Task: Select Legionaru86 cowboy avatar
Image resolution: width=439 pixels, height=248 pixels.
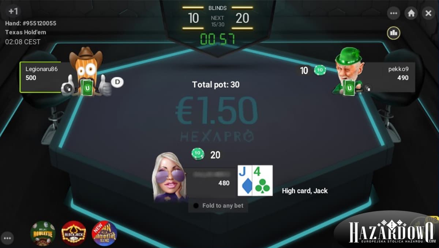Action: (x=86, y=72)
